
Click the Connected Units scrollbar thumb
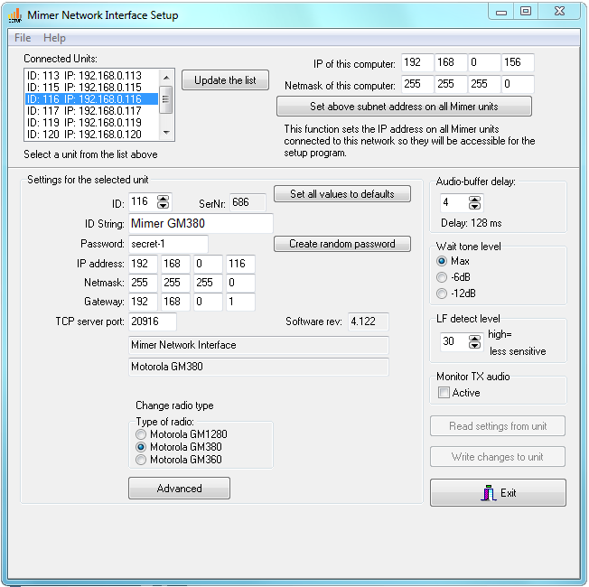165,99
